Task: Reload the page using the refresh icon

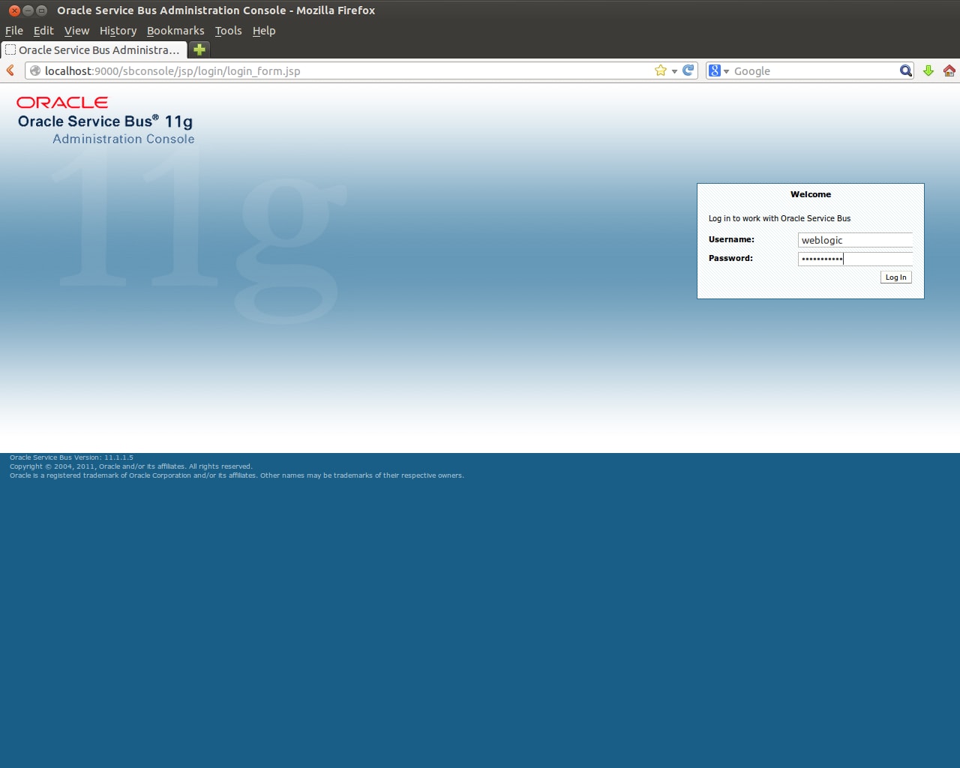Action: pyautogui.click(x=688, y=70)
